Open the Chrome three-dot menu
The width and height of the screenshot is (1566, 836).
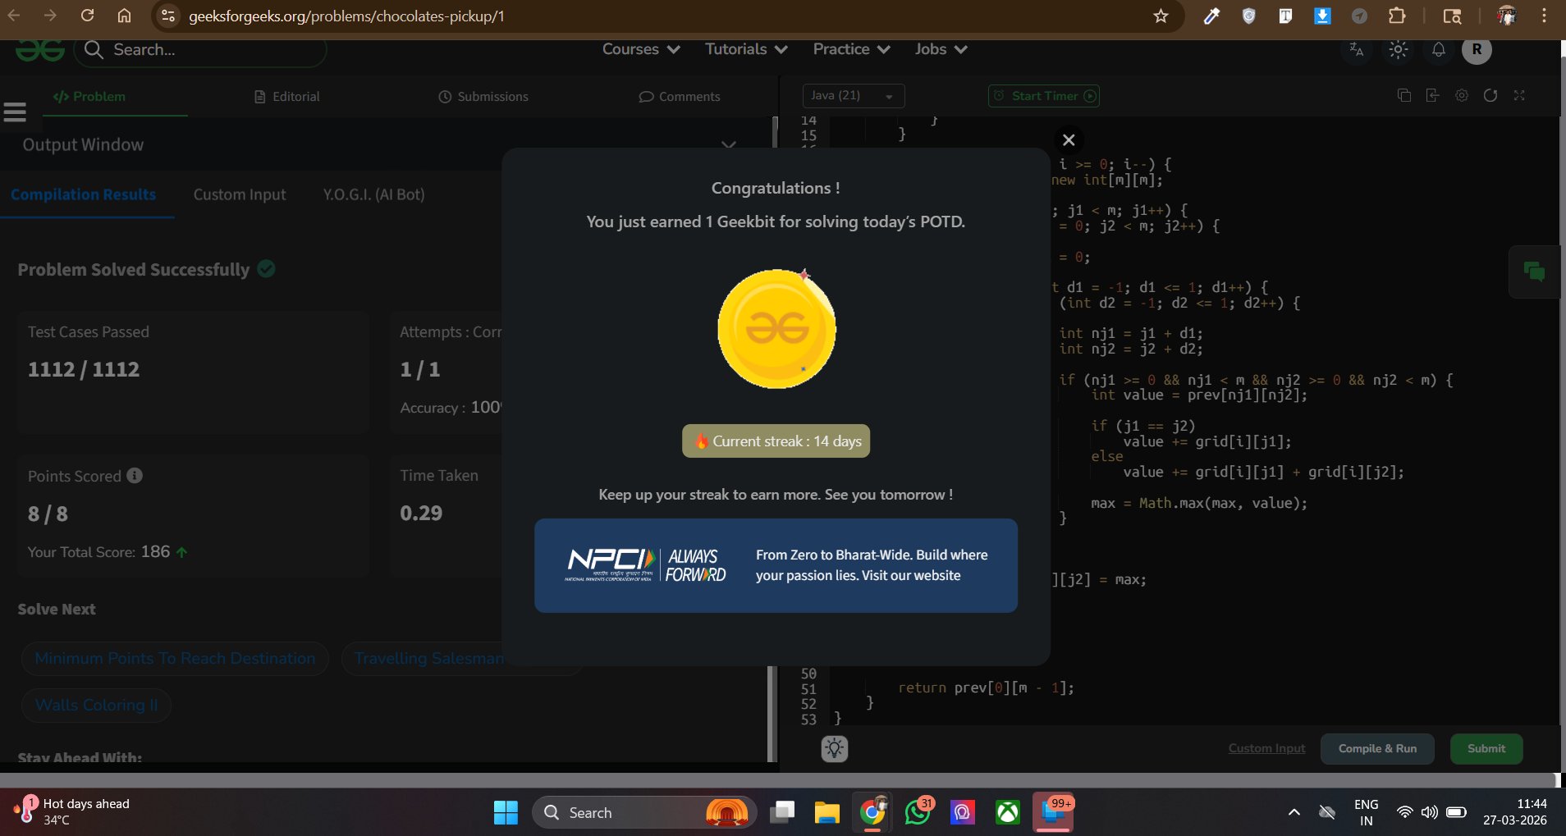point(1544,16)
